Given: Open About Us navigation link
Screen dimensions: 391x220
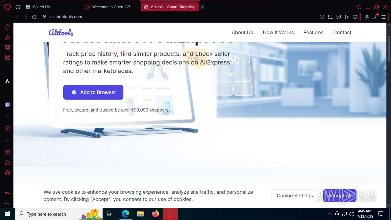Looking at the screenshot, I should pos(242,32).
